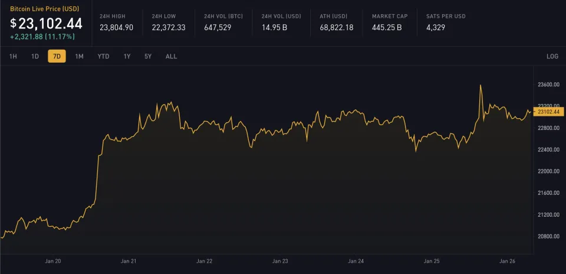
Task: Click the green +2,321.88 (11.17%) change
Action: click(42, 37)
